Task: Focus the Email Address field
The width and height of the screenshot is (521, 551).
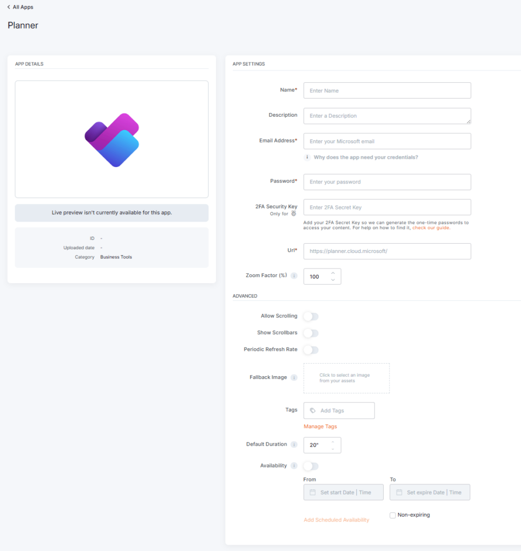Action: [x=387, y=142]
